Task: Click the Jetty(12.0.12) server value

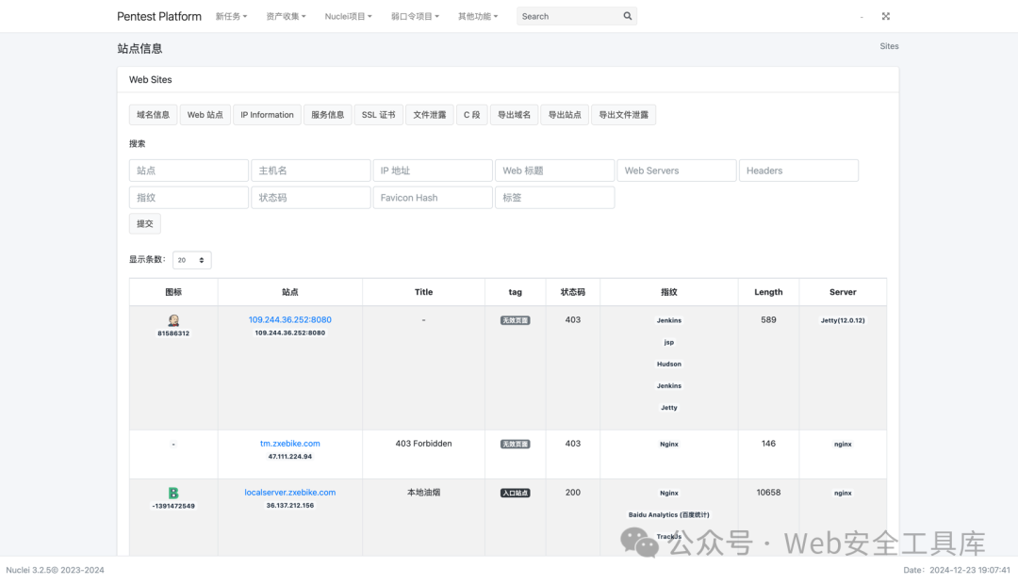Action: [x=843, y=320]
